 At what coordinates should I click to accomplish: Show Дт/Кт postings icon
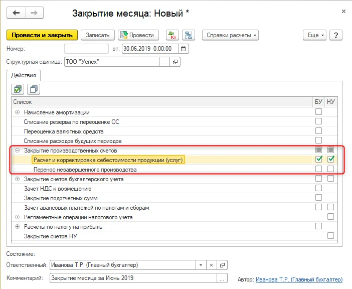tap(172, 35)
